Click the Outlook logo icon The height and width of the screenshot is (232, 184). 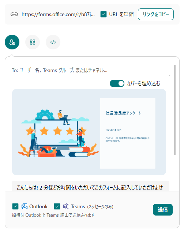25,206
